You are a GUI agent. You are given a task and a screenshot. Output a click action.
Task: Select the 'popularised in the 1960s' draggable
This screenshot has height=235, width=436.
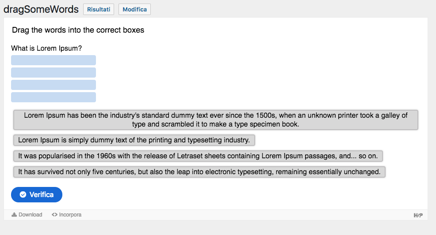tap(198, 156)
